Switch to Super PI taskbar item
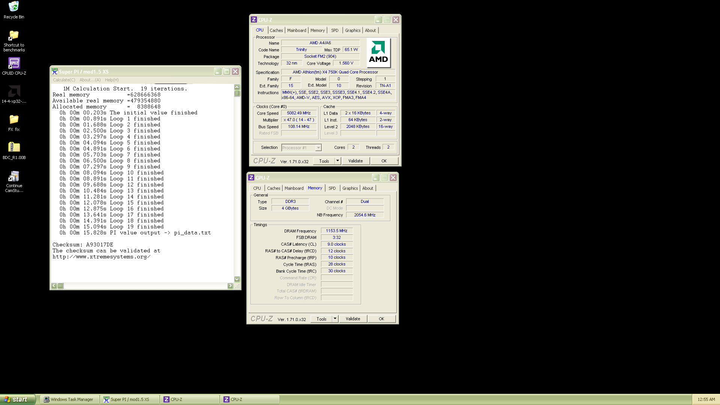The image size is (720, 405). tap(129, 399)
